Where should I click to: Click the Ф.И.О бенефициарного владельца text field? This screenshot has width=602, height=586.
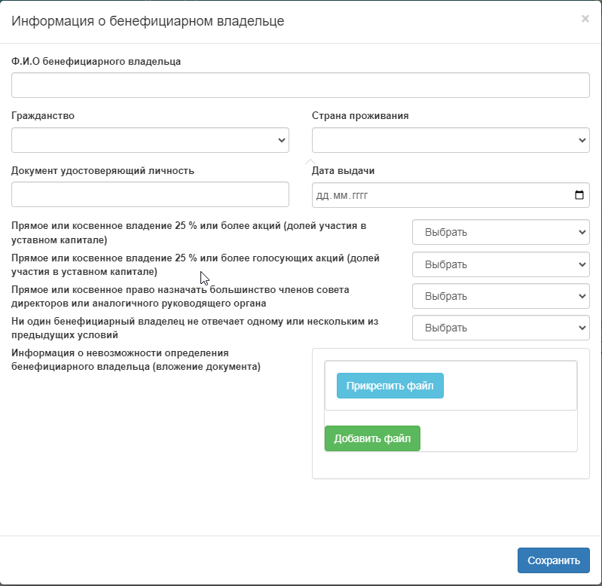[300, 85]
